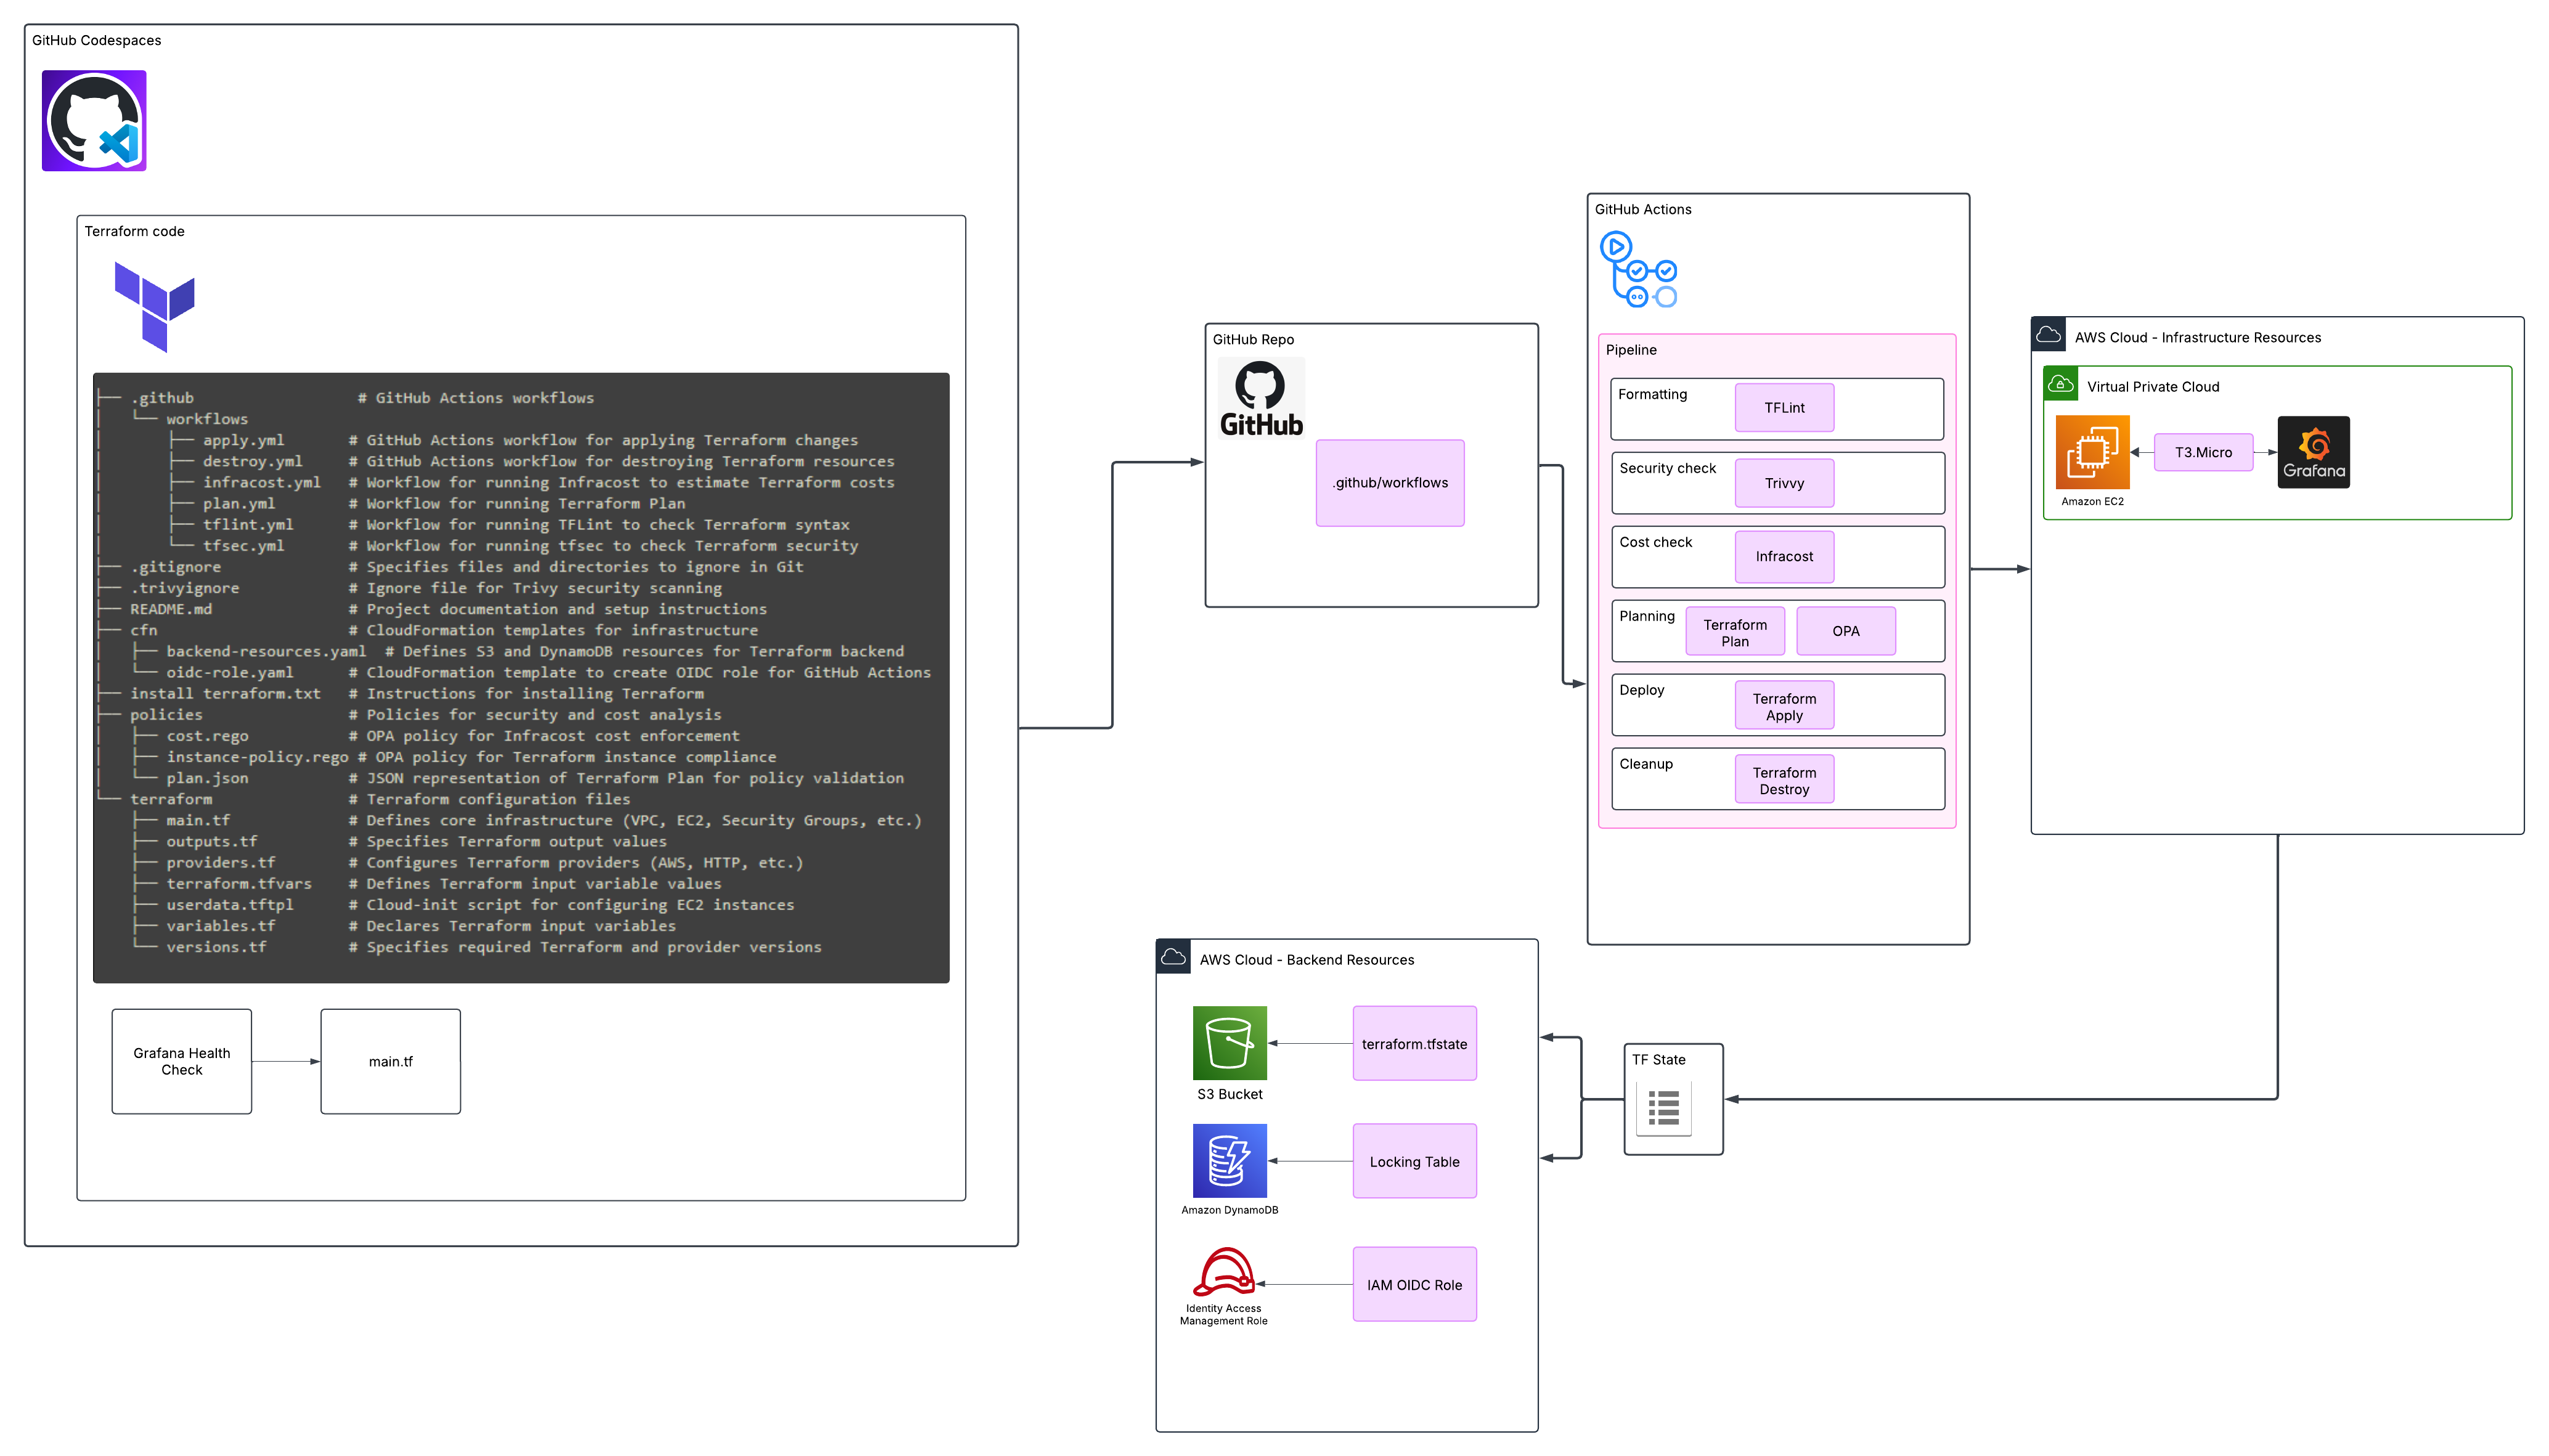Click the GitHub Codespaces logo icon
The image size is (2549, 1456).
94,120
